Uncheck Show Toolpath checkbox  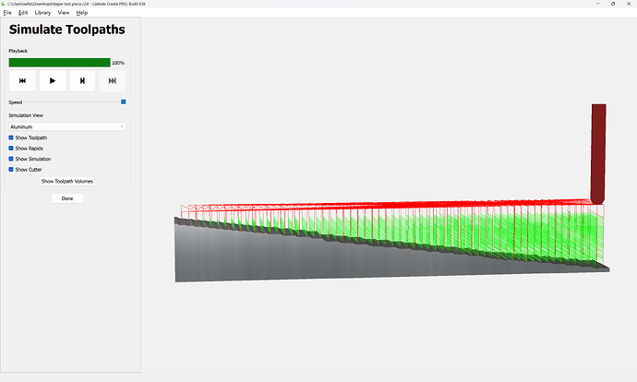(11, 137)
